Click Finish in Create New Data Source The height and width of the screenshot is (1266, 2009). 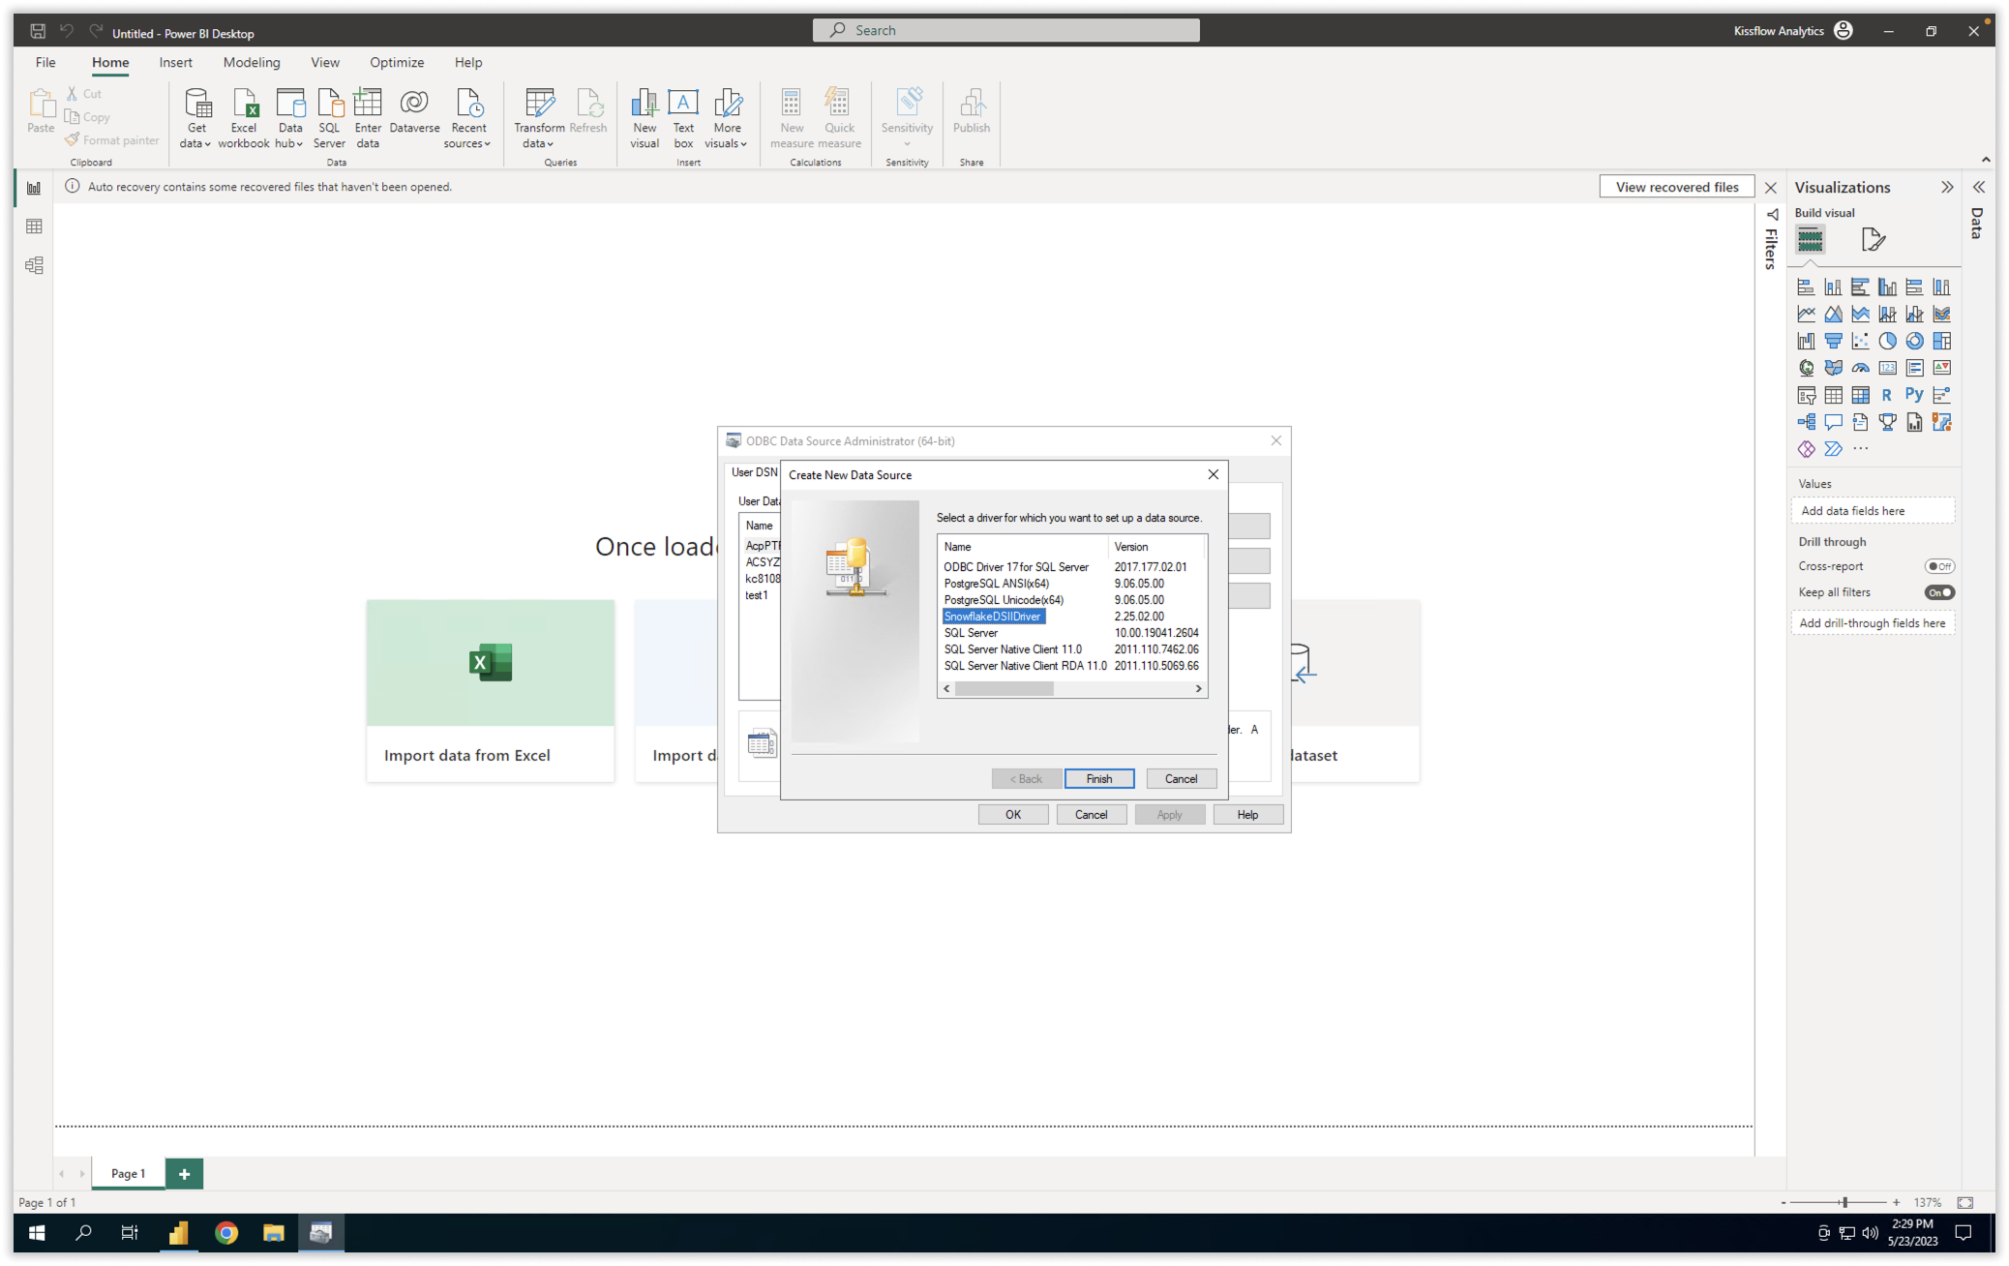pyautogui.click(x=1099, y=778)
